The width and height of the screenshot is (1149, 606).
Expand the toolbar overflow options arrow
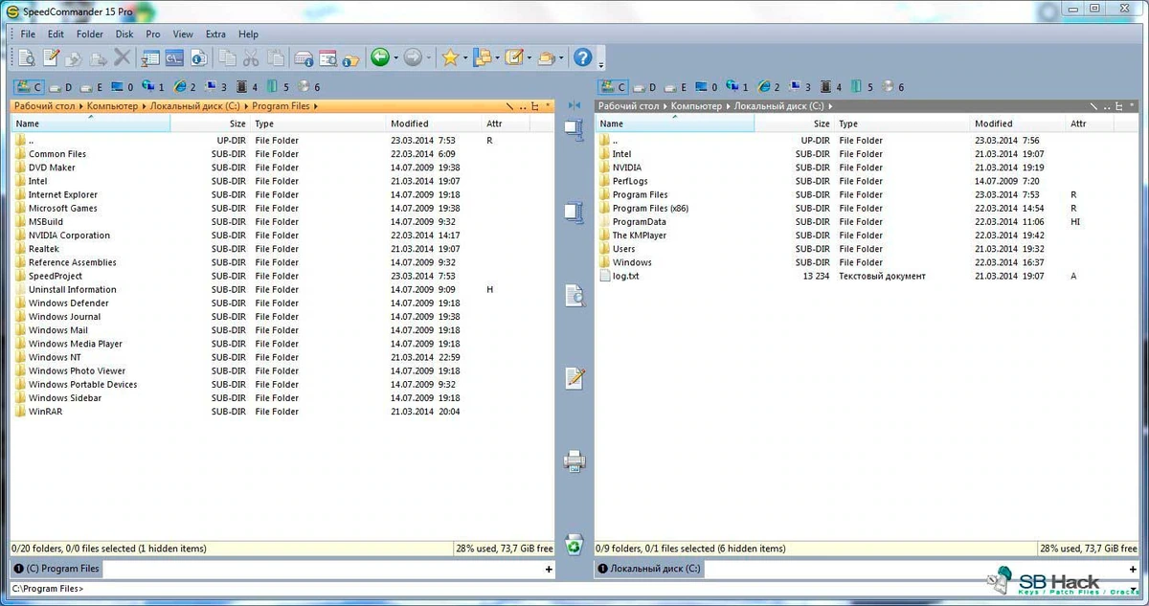[601, 63]
